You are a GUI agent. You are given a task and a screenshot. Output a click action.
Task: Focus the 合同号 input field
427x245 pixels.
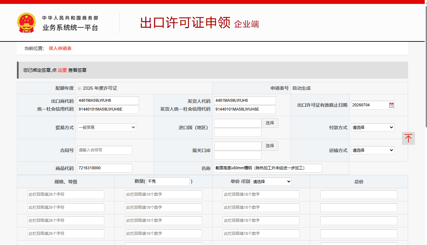[x=105, y=150]
